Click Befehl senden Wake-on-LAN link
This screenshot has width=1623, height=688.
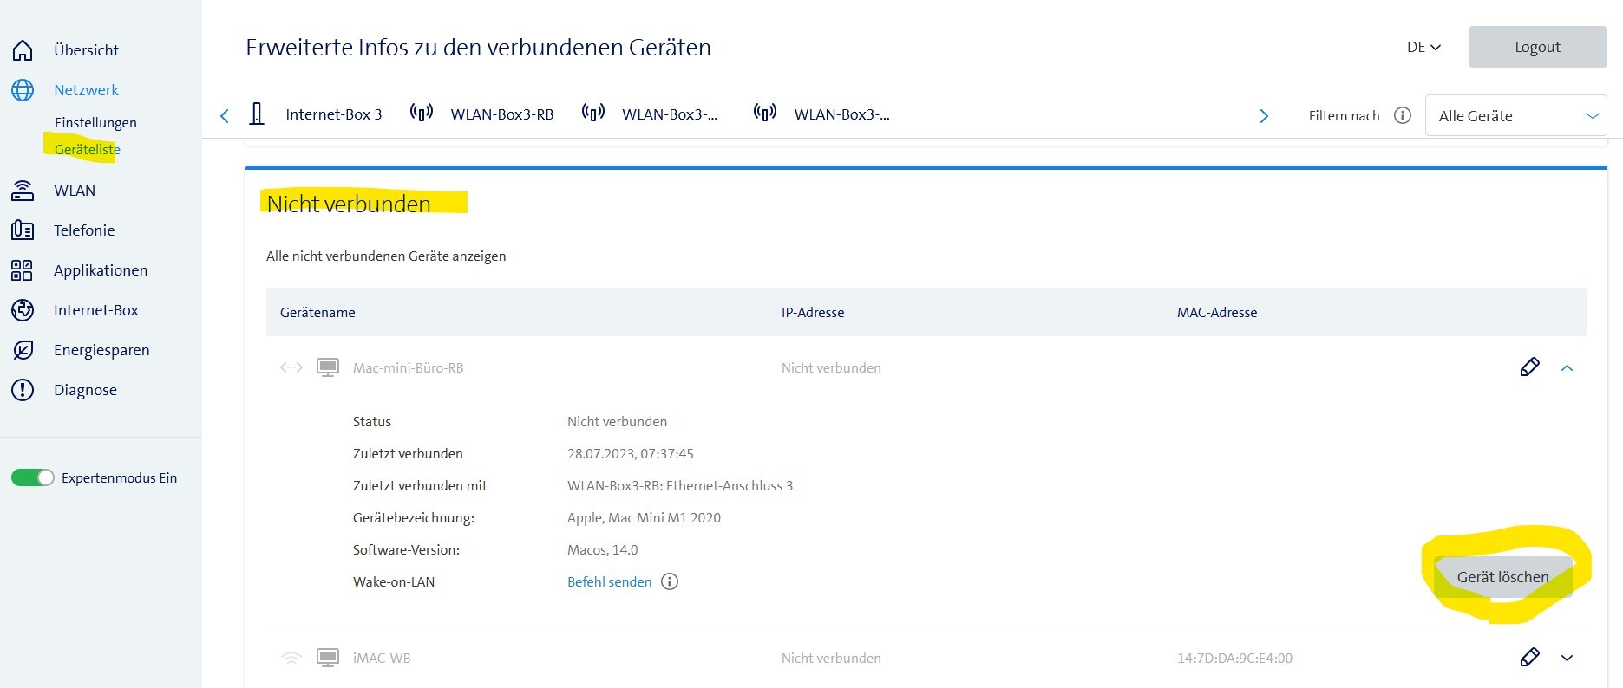[x=609, y=582]
